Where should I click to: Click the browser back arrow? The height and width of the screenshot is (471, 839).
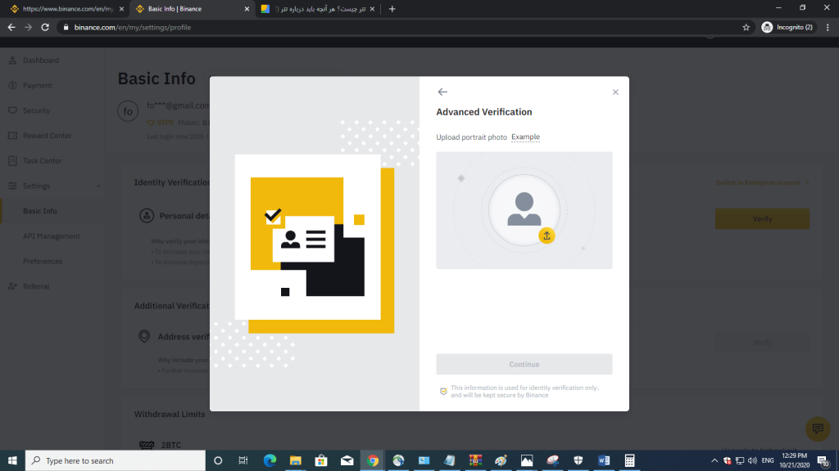11,27
